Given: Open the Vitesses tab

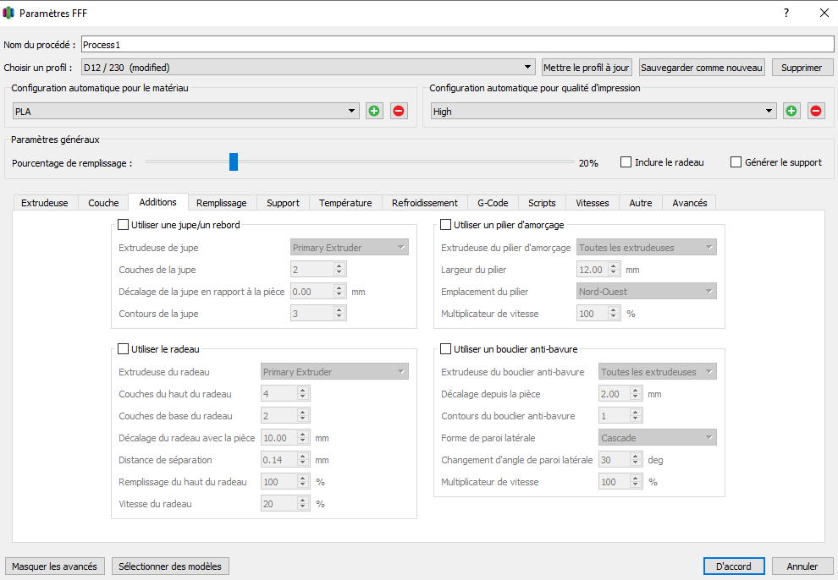Looking at the screenshot, I should [x=593, y=203].
